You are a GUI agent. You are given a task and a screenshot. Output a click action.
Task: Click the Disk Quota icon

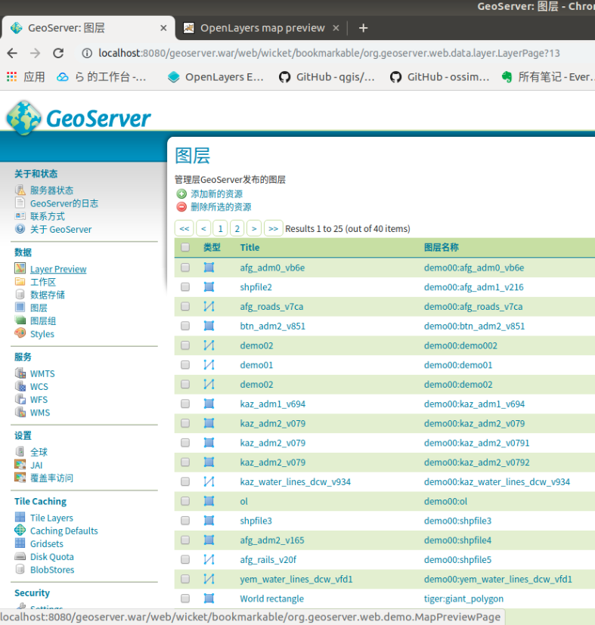click(x=20, y=557)
